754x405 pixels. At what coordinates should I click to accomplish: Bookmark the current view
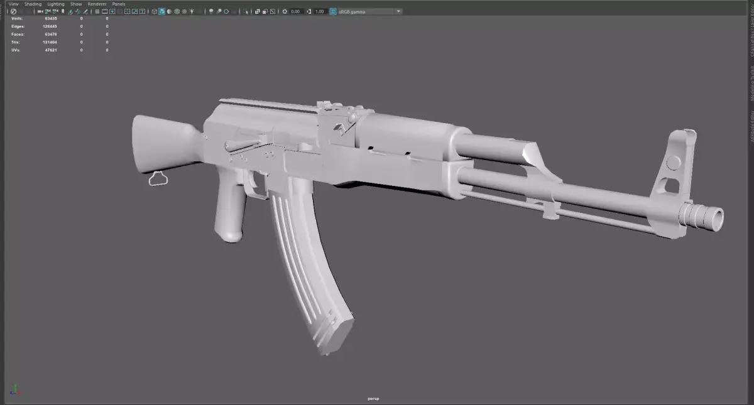63,11
